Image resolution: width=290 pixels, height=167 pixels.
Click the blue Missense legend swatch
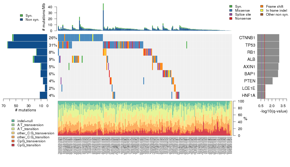point(231,11)
